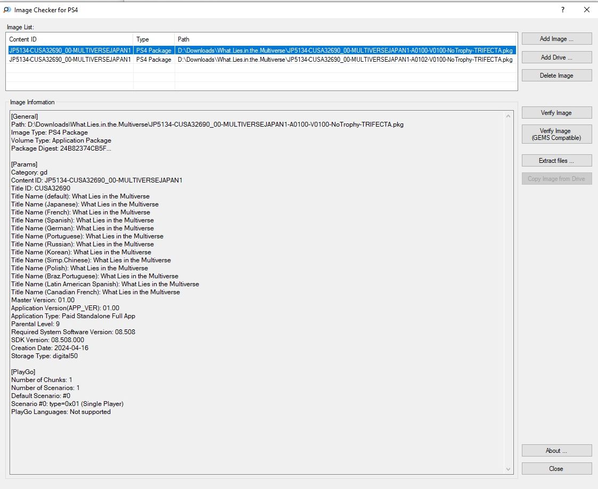Click the Copy Image from Drive button
Screen dimensions: 598x489
click(556, 179)
